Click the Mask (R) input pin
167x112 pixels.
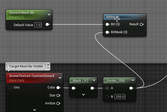(74, 88)
